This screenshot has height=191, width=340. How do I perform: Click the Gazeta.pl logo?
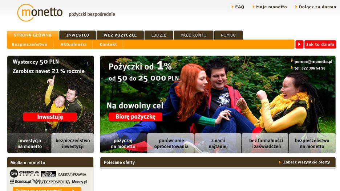tap(20, 182)
